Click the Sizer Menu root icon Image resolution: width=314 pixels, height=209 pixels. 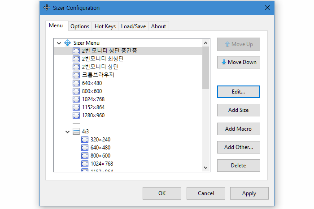(67, 43)
